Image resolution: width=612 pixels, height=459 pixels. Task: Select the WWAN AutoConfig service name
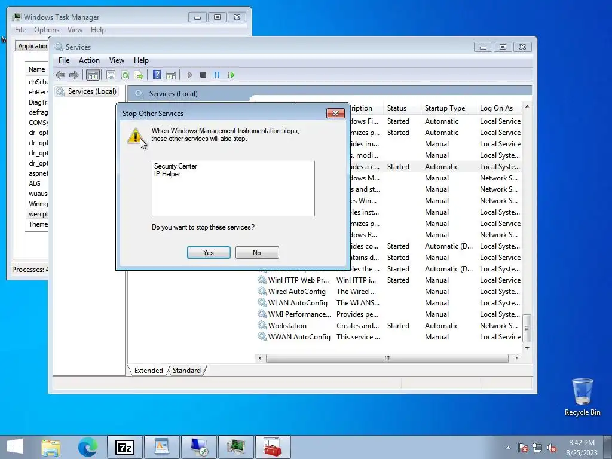coord(299,337)
